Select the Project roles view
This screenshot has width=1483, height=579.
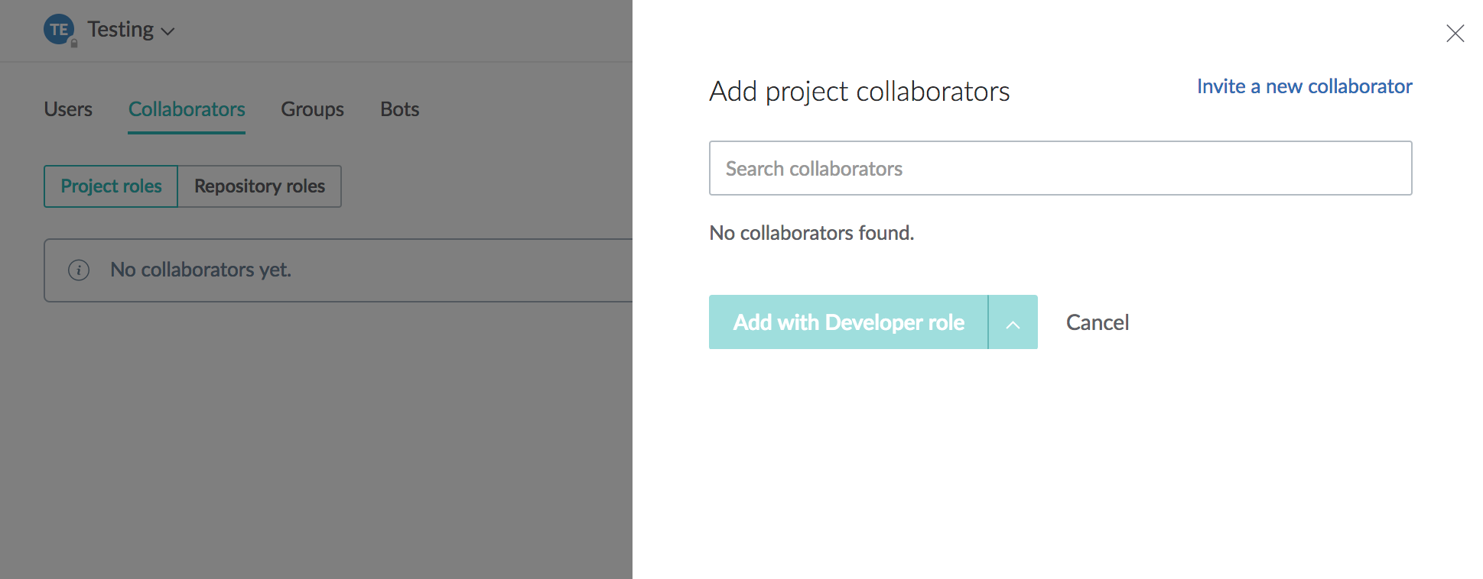pos(110,186)
